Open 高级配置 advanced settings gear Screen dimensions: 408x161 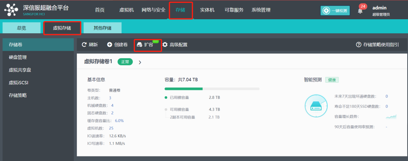(x=165, y=45)
